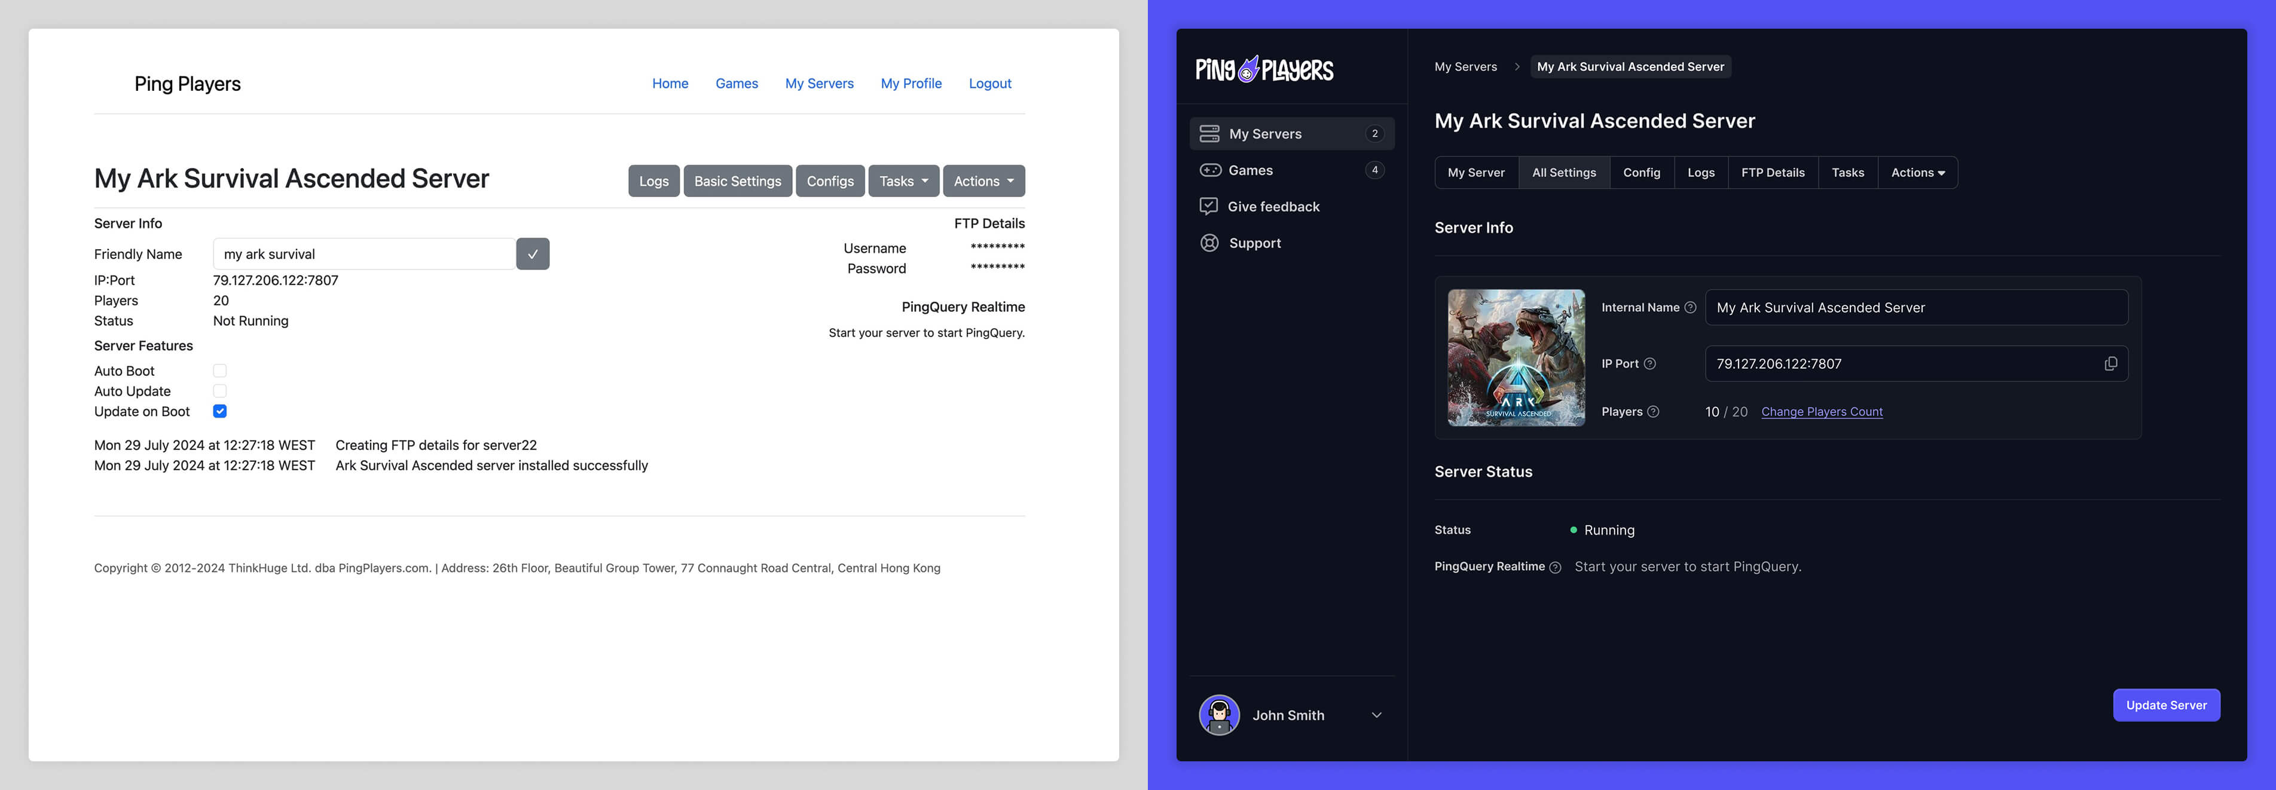Enable the Auto Update checkbox
The height and width of the screenshot is (790, 2276).
click(x=219, y=390)
